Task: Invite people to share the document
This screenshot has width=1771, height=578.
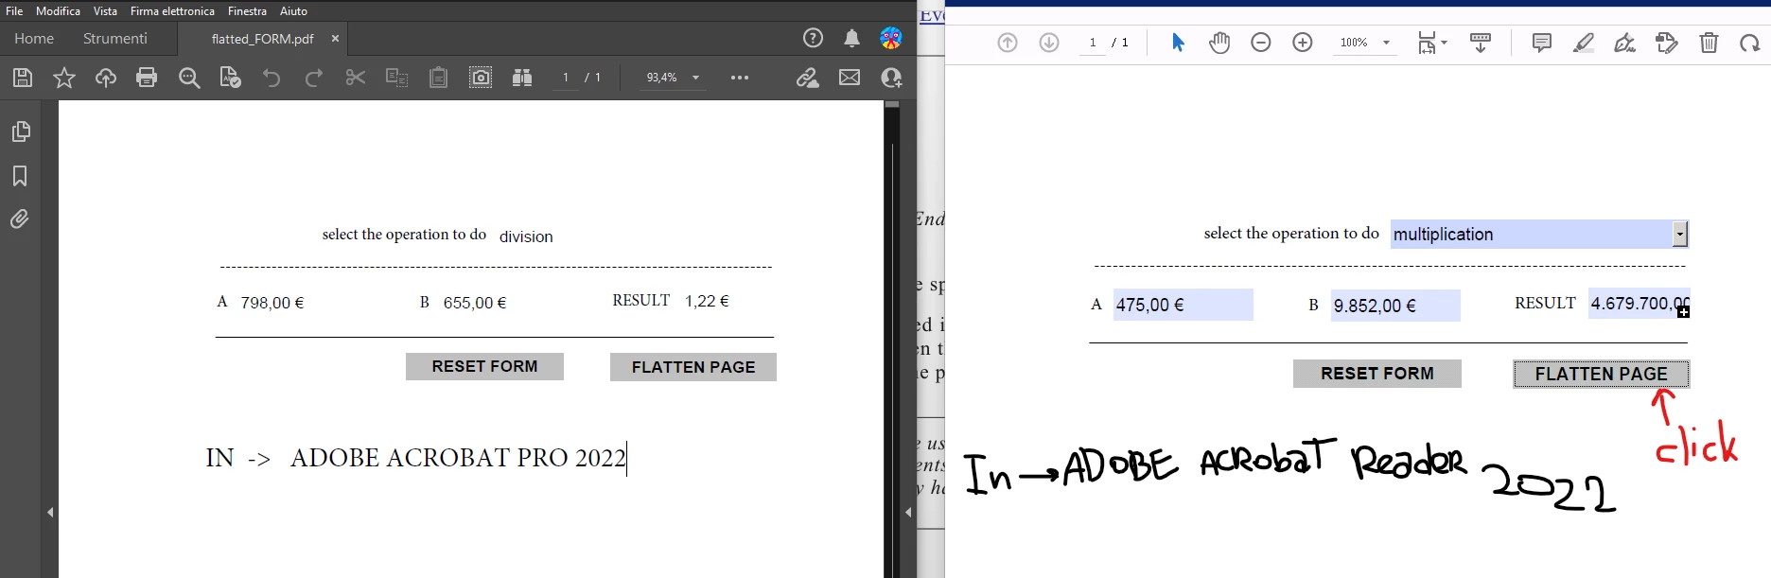Action: coord(891,78)
